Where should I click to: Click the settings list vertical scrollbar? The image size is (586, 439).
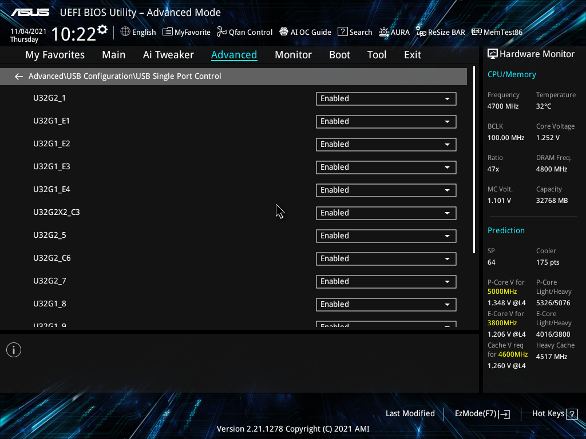pyautogui.click(x=474, y=160)
